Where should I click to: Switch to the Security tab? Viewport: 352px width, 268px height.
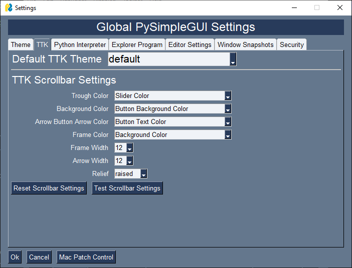pyautogui.click(x=292, y=44)
